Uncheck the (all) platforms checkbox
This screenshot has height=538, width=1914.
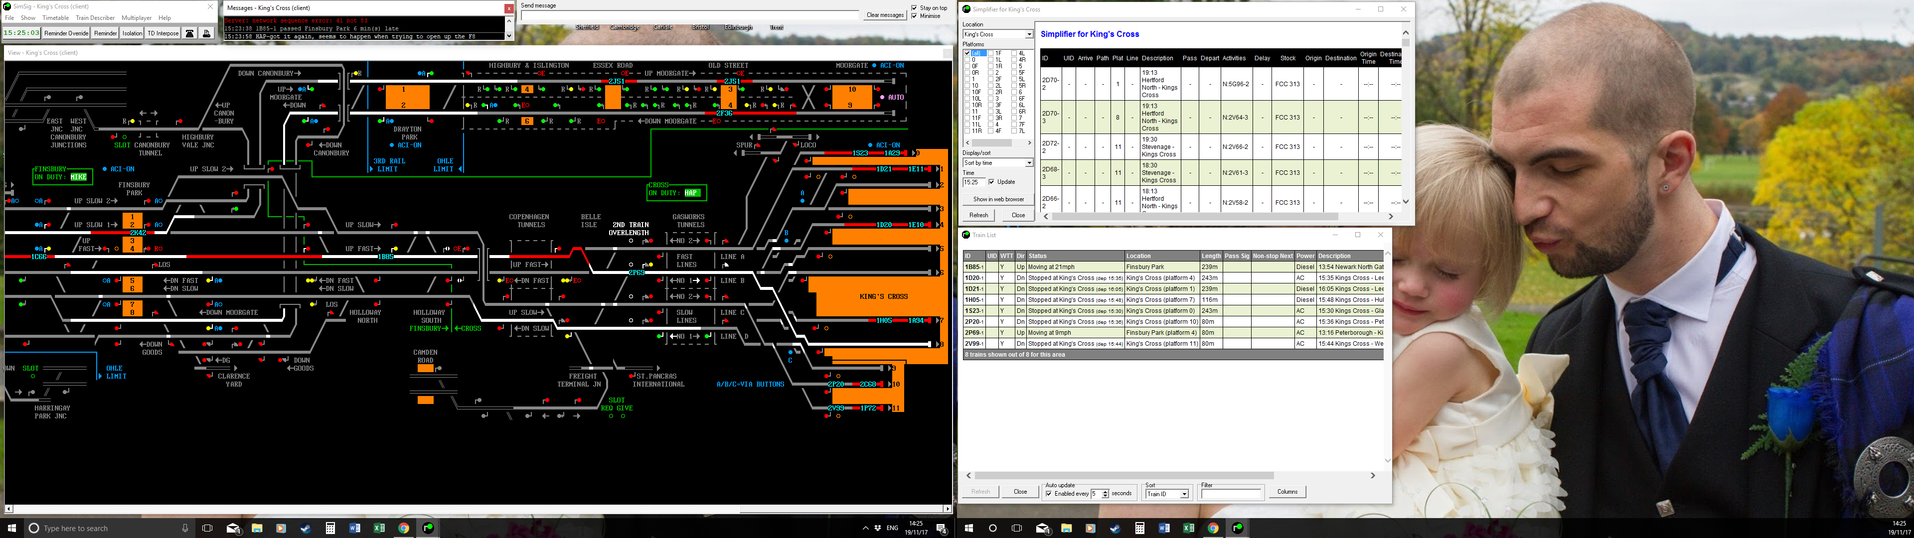click(967, 53)
